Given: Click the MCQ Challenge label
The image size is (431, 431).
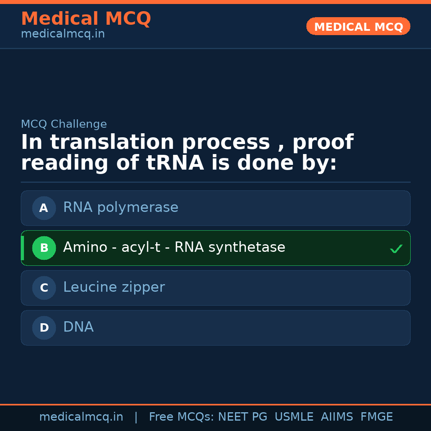Looking at the screenshot, I should 64,124.
